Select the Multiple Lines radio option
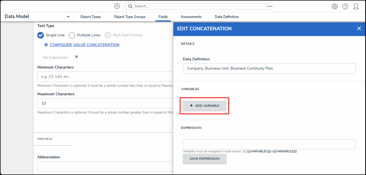The image size is (366, 175). [x=72, y=35]
